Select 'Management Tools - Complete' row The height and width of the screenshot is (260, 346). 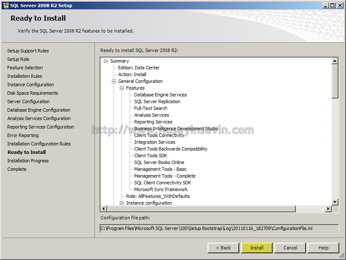pyautogui.click(x=165, y=176)
